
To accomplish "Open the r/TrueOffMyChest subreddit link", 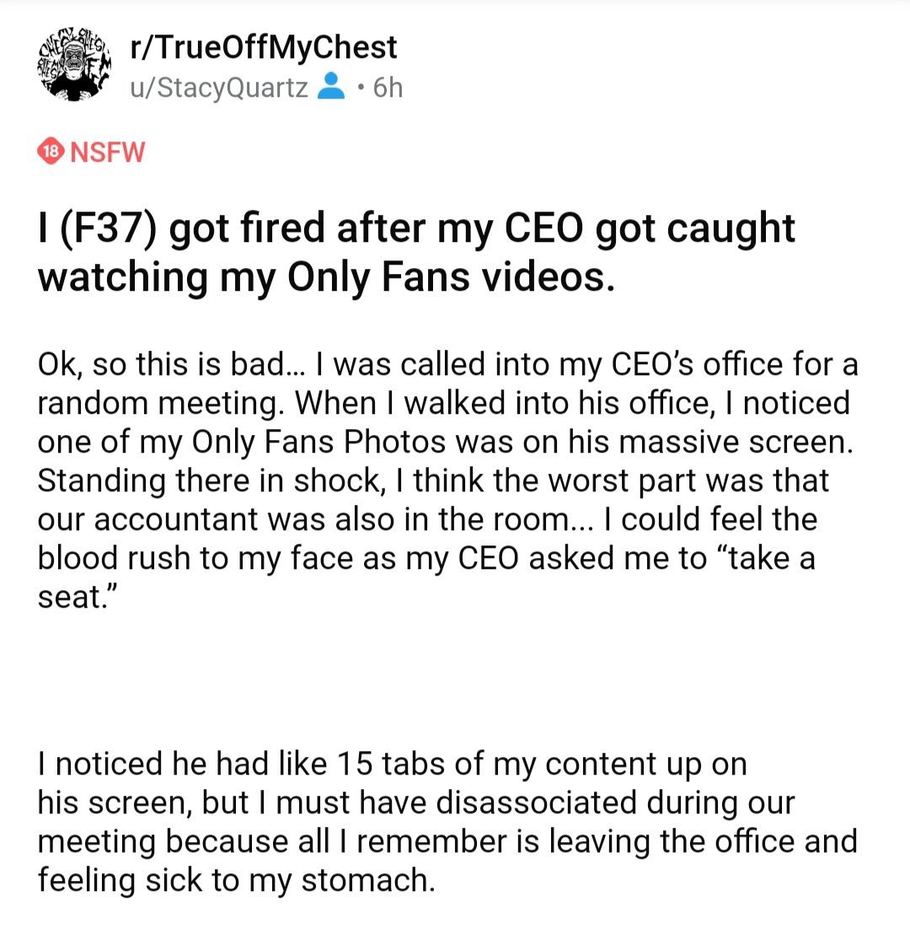I will 264,47.
